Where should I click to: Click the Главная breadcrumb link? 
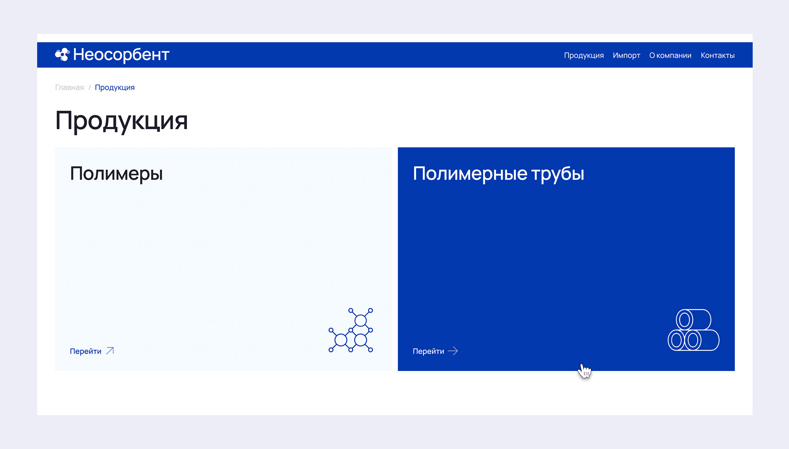pos(69,87)
